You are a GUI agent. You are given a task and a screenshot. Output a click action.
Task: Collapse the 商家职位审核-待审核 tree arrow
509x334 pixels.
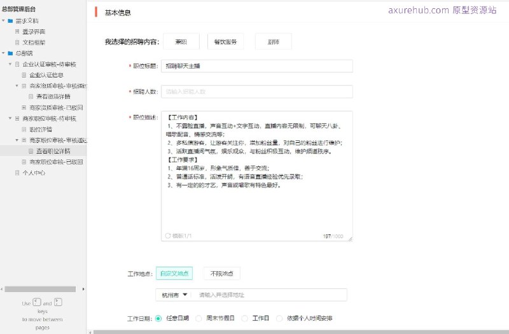(x=10, y=119)
